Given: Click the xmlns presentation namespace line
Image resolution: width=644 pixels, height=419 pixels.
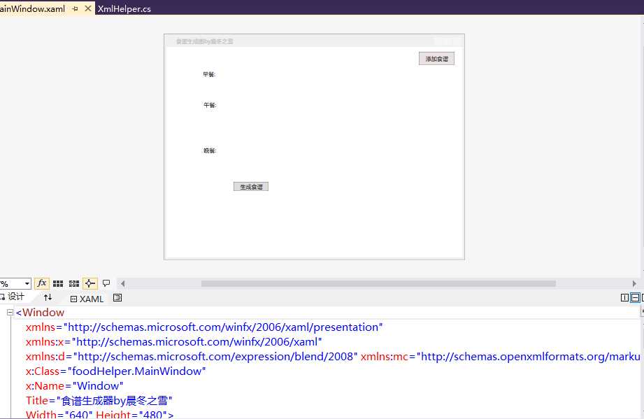Looking at the screenshot, I should pyautogui.click(x=204, y=327).
